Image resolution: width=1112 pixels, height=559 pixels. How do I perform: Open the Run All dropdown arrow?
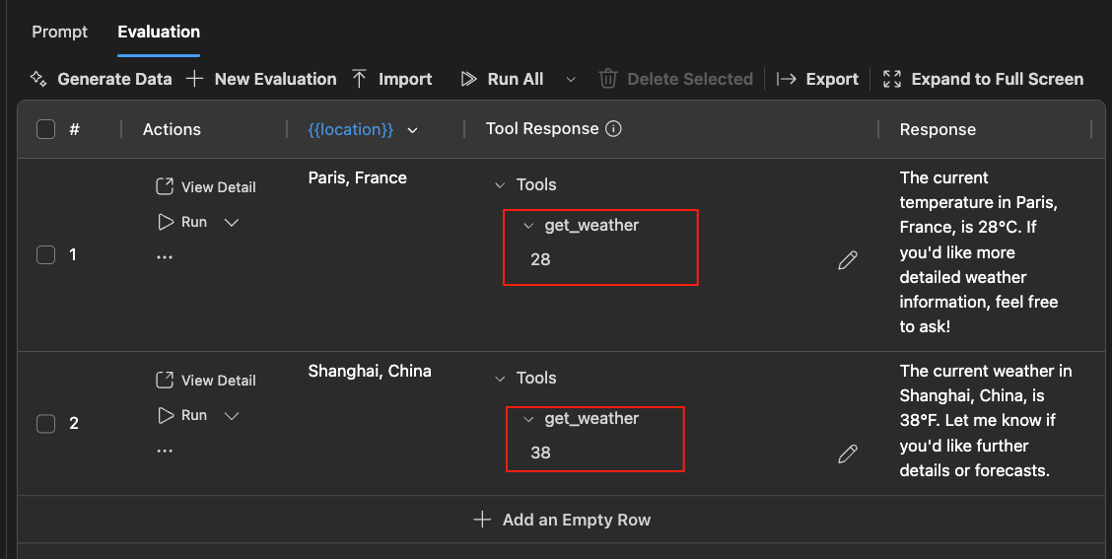570,79
